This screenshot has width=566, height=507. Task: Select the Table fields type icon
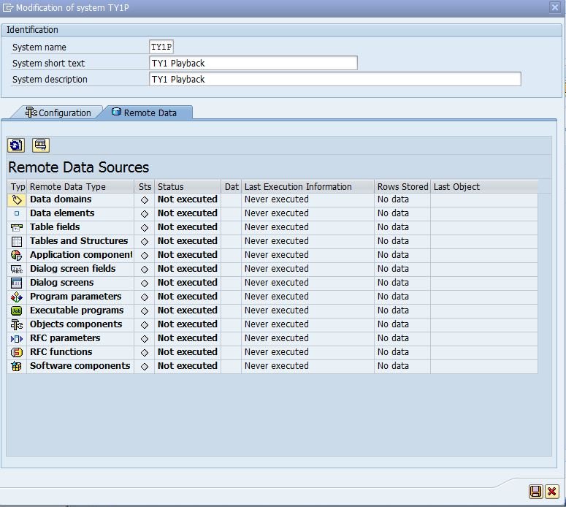pyautogui.click(x=17, y=227)
